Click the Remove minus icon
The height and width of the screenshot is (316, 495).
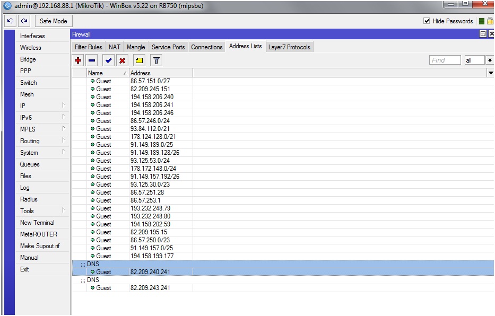92,60
